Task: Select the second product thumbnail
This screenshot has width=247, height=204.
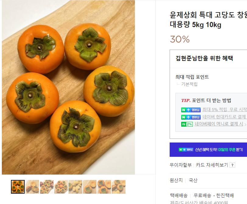Action: 32,187
